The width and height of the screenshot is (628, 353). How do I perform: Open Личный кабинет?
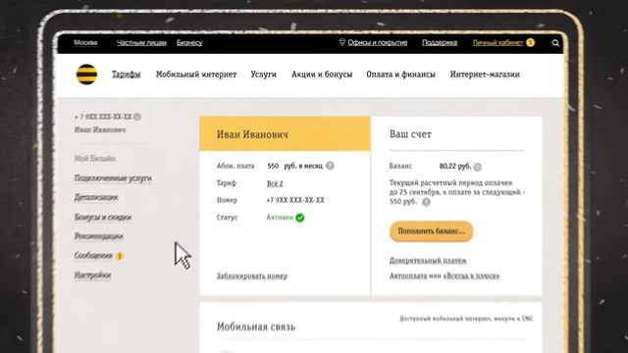pos(497,42)
